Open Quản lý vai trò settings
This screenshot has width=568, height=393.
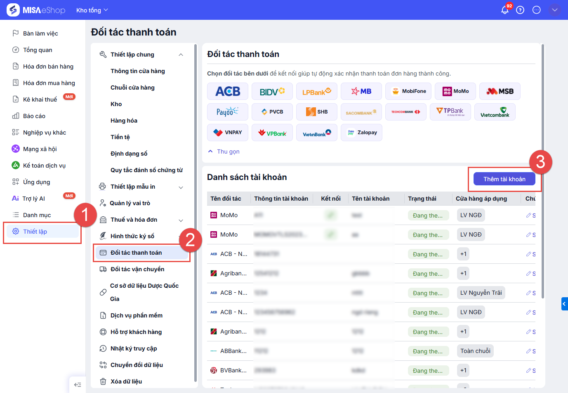pos(130,203)
